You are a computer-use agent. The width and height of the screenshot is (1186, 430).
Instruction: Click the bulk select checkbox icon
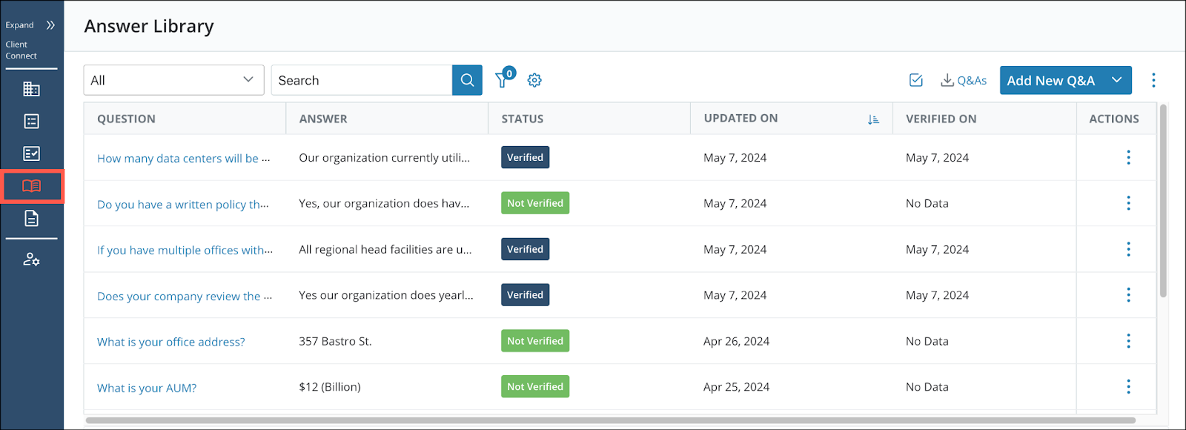coord(916,80)
